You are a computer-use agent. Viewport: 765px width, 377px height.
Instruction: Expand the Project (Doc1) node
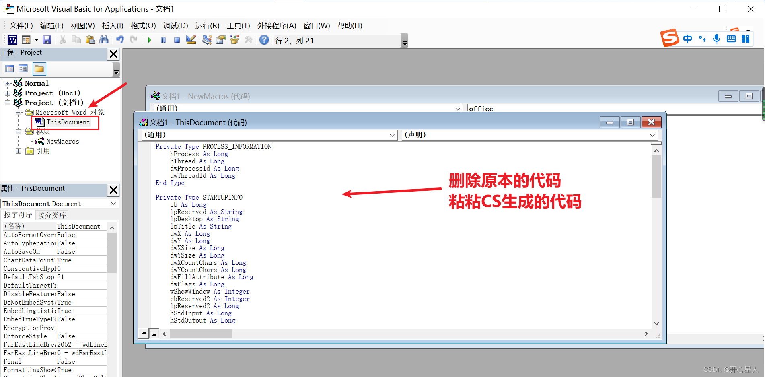(7, 93)
